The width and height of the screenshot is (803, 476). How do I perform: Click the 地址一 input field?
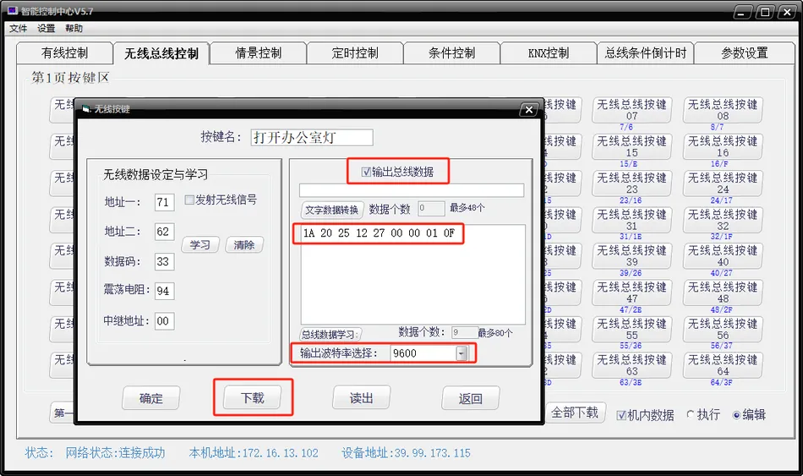click(x=164, y=202)
